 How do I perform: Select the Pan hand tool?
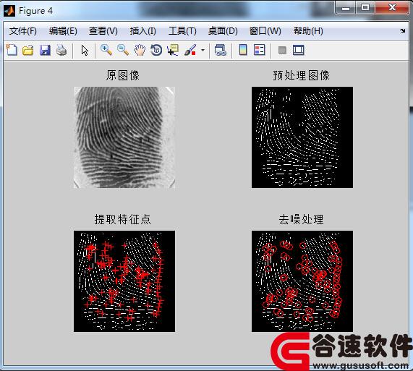click(x=140, y=50)
